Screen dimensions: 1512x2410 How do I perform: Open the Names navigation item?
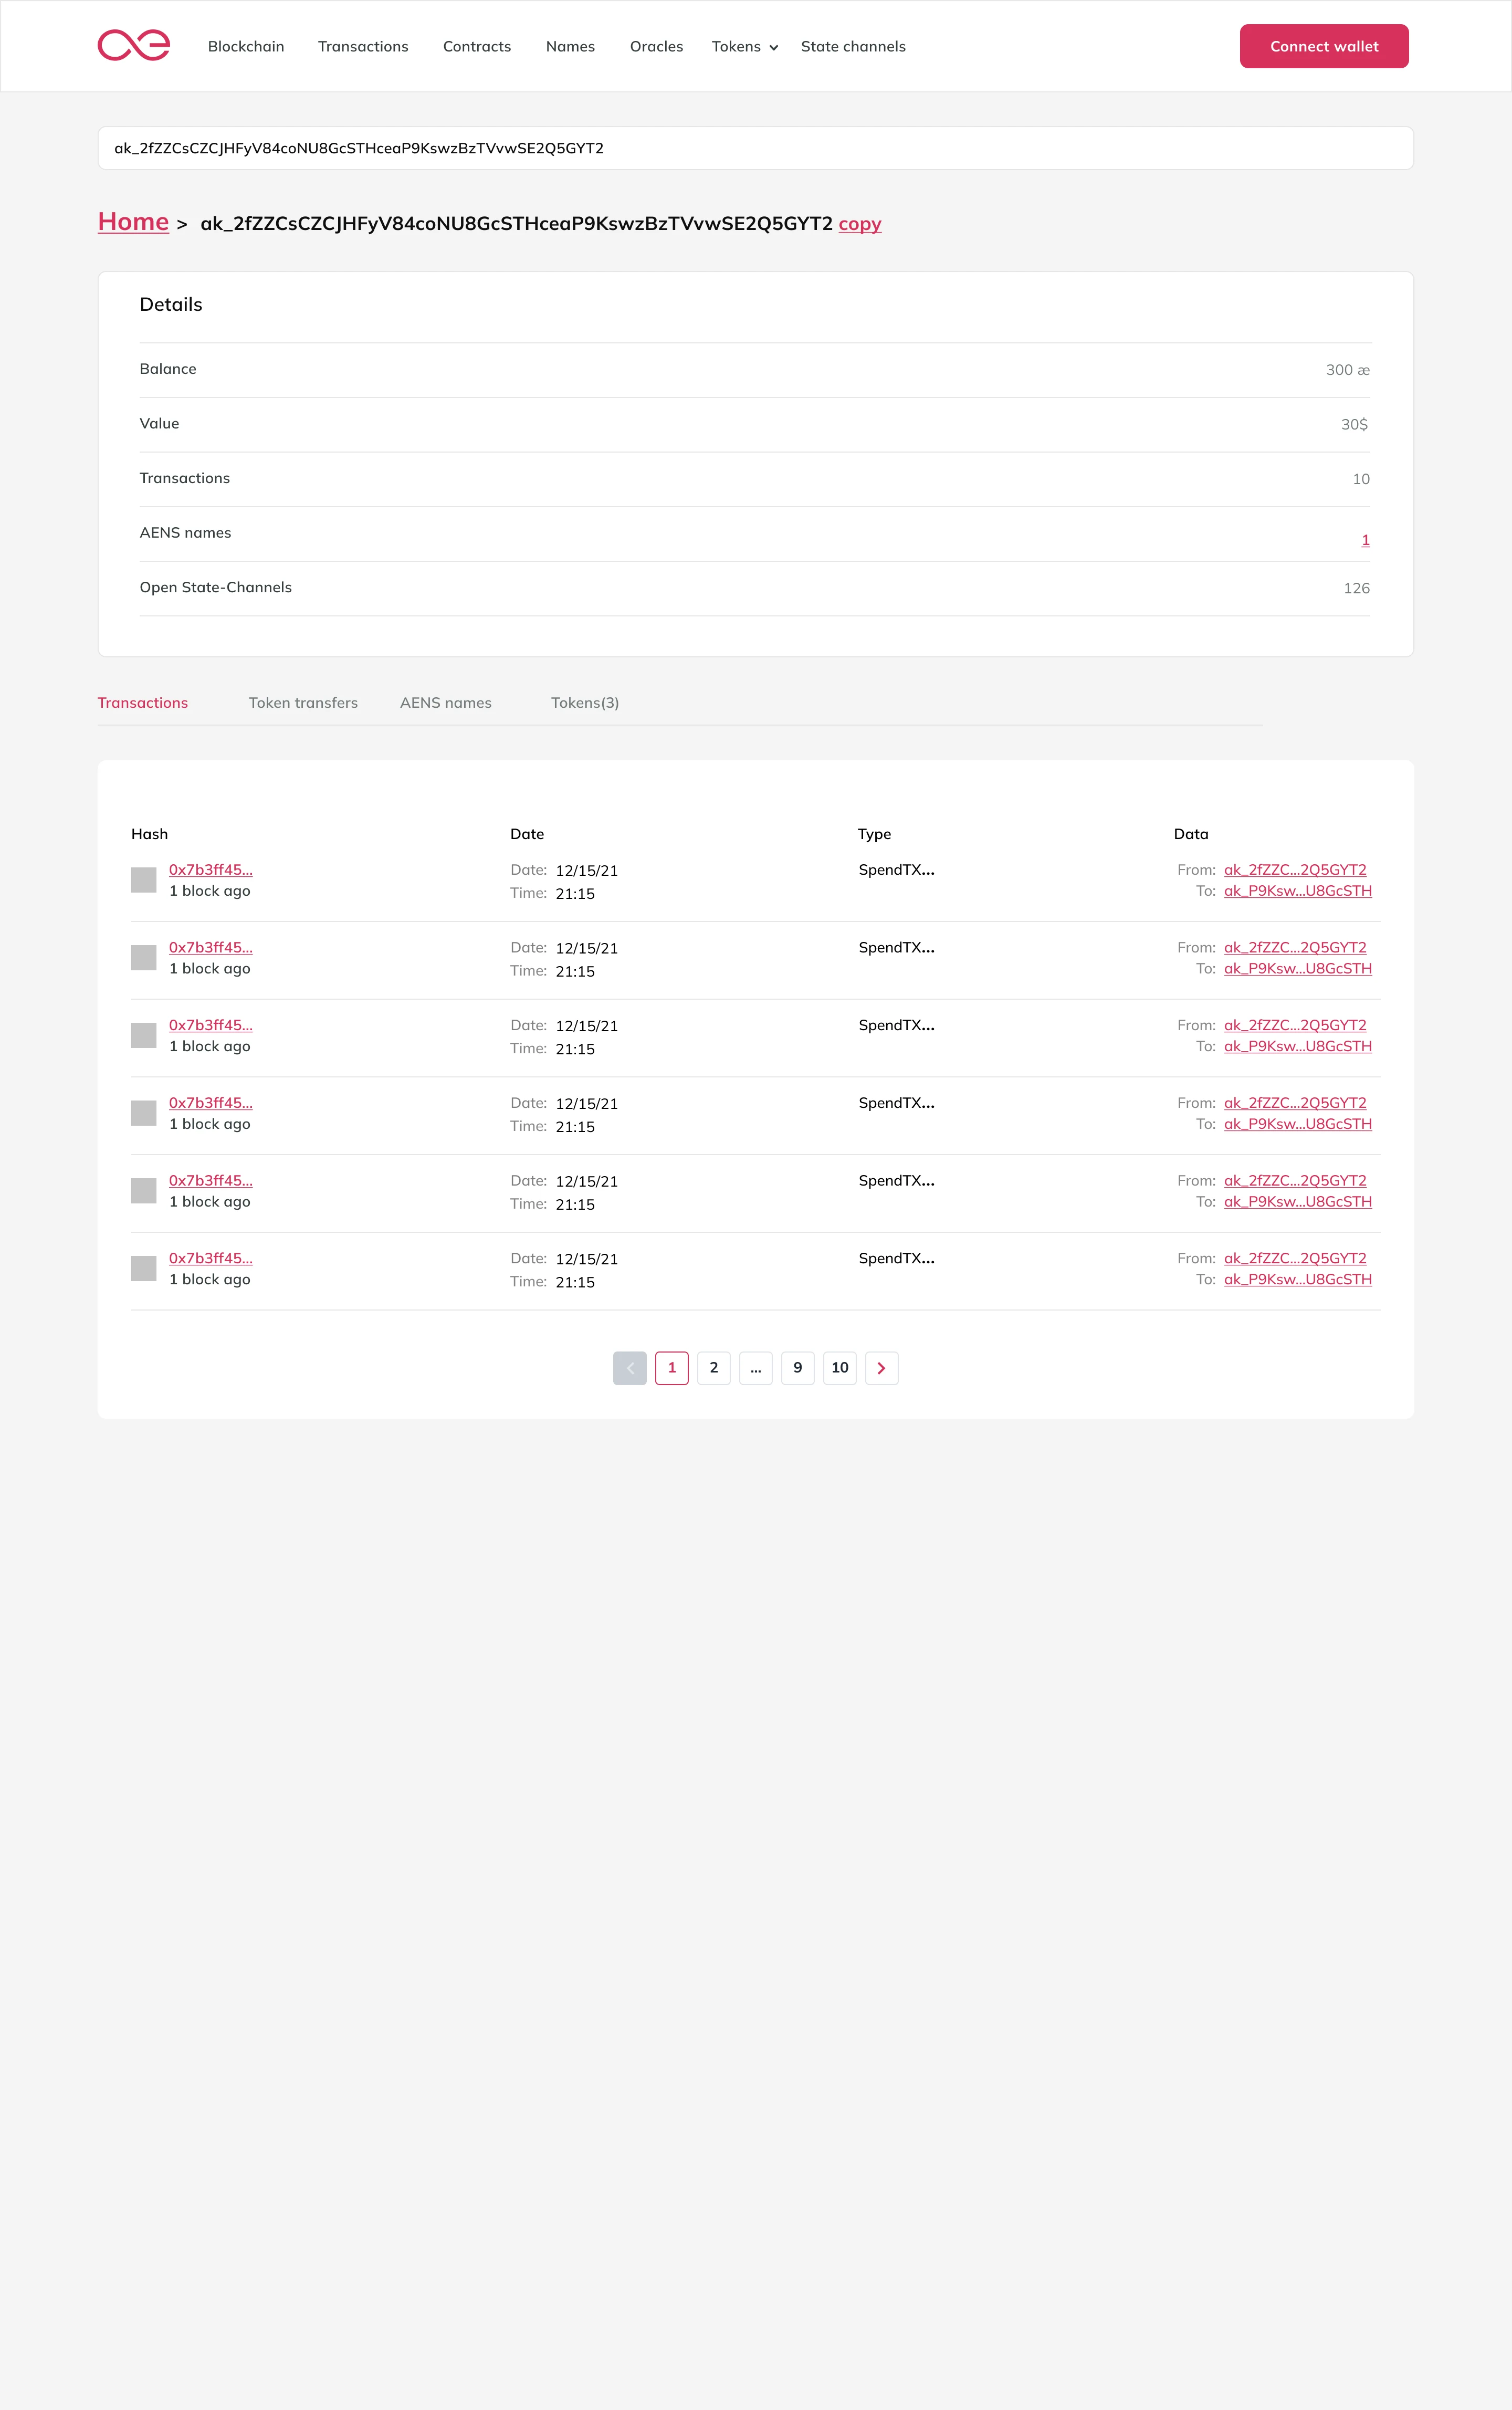tap(570, 47)
